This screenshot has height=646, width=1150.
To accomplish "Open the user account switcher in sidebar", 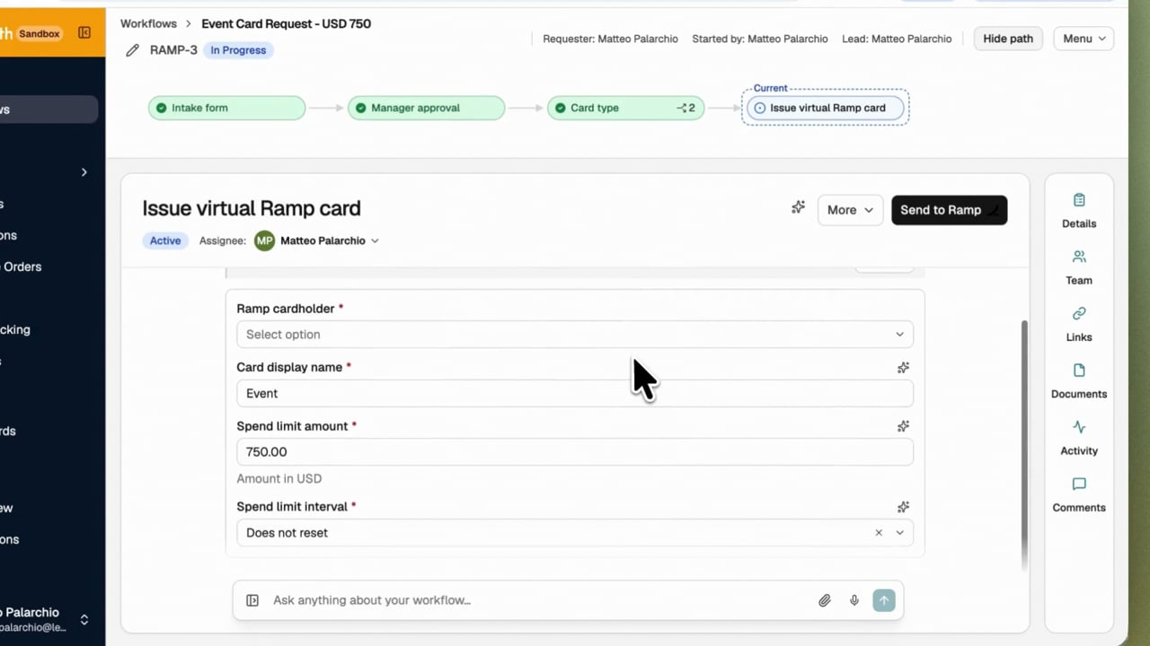I will point(84,619).
